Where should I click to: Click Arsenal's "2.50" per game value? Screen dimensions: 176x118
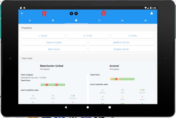point(142,90)
